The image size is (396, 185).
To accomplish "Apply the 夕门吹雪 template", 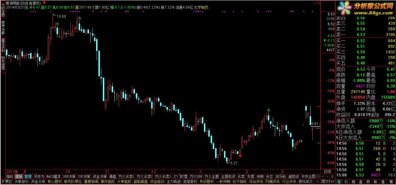I will (180, 176).
